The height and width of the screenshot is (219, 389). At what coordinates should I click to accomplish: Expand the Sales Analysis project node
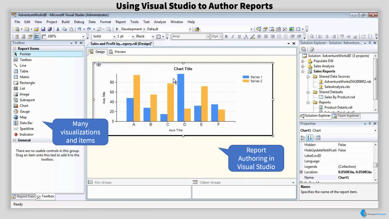303,66
